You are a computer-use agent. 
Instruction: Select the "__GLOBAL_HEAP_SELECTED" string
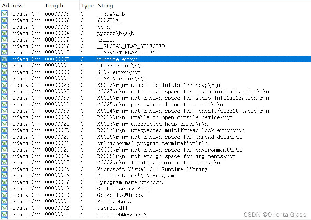(131, 46)
